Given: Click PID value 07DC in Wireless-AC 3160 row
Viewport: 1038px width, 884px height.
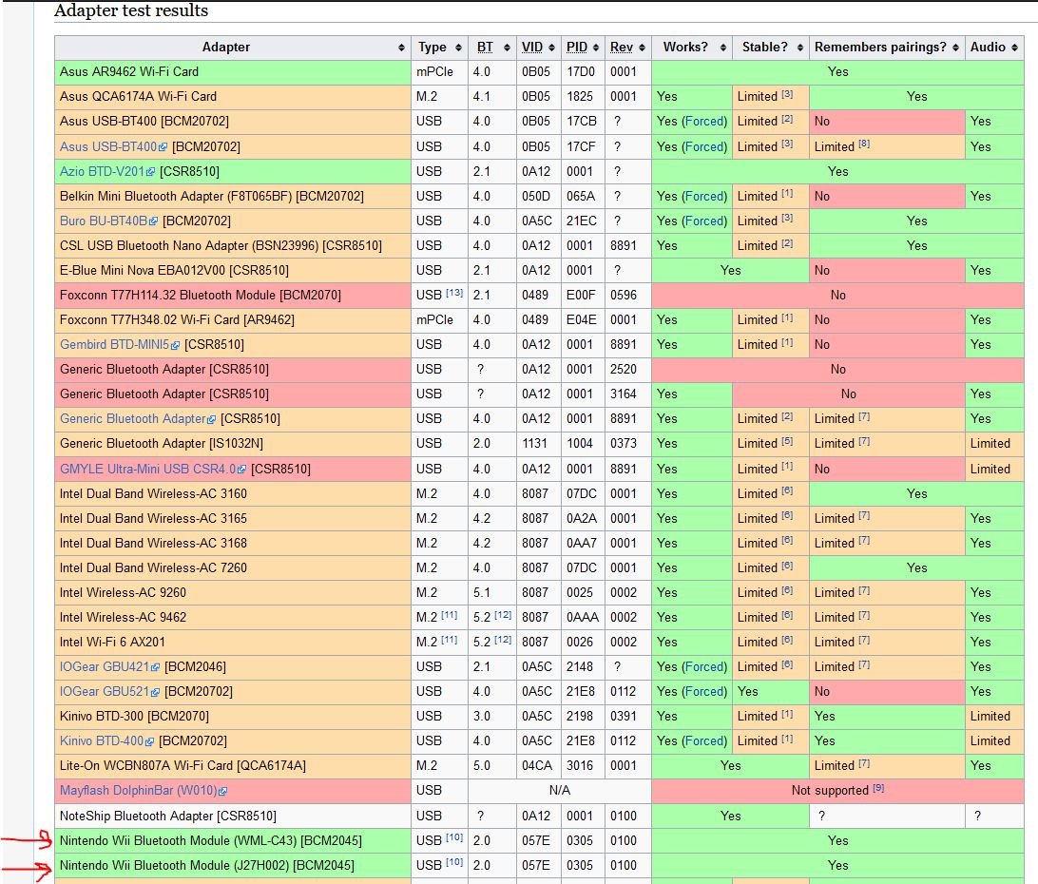Looking at the screenshot, I should pyautogui.click(x=581, y=493).
